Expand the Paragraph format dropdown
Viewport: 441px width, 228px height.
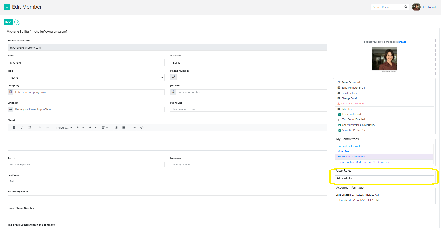[64, 128]
